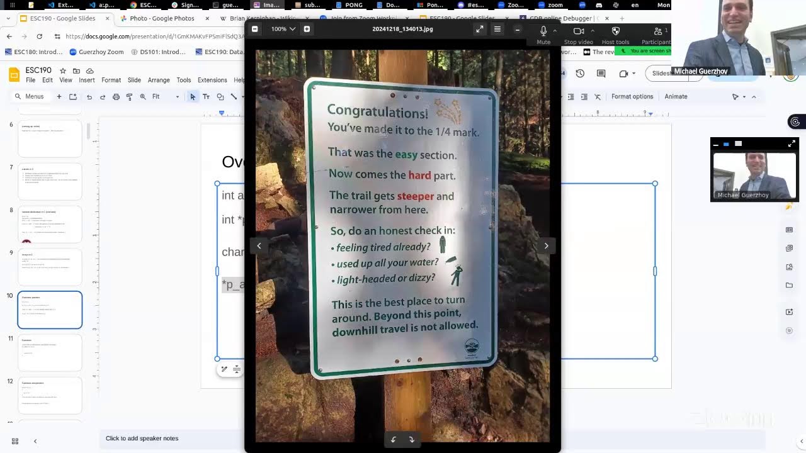Image resolution: width=806 pixels, height=453 pixels.
Task: Select slide 9 thumbnail
Action: (50, 267)
